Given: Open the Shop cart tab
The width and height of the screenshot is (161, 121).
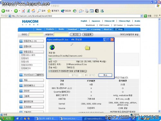Looking at the screenshot, I should (x=119, y=29).
